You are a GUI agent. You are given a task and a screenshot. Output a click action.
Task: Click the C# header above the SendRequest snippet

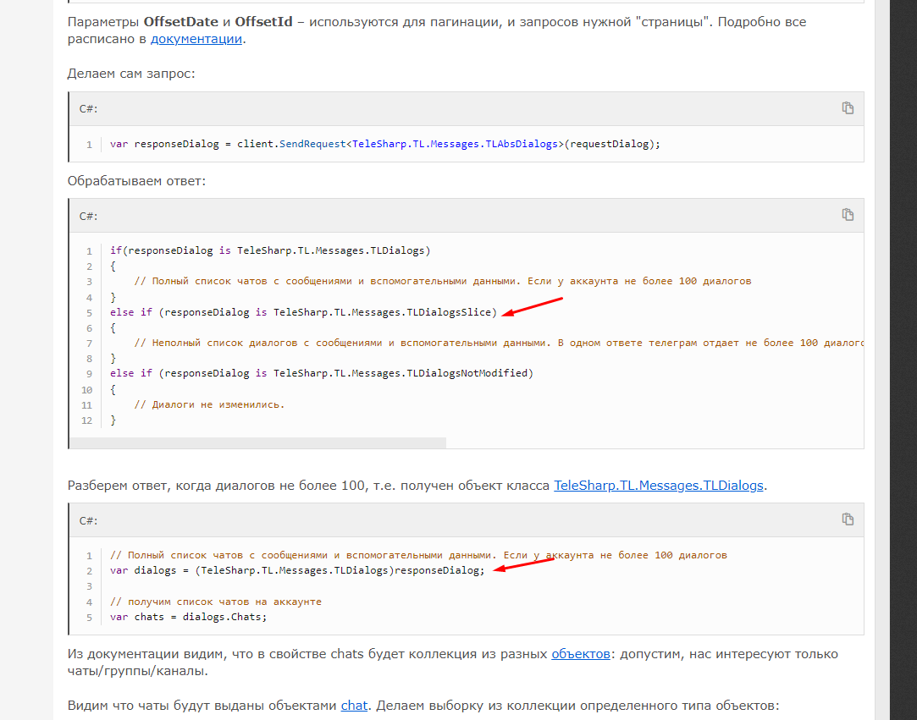tap(89, 109)
